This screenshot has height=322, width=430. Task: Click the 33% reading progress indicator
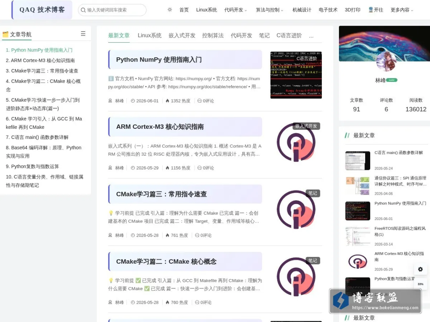[420, 284]
